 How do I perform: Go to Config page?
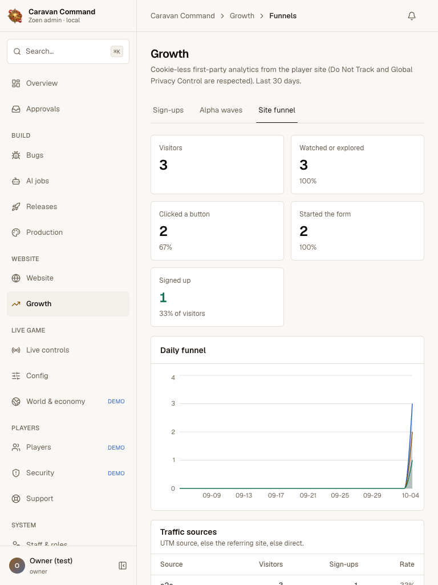coord(68,376)
